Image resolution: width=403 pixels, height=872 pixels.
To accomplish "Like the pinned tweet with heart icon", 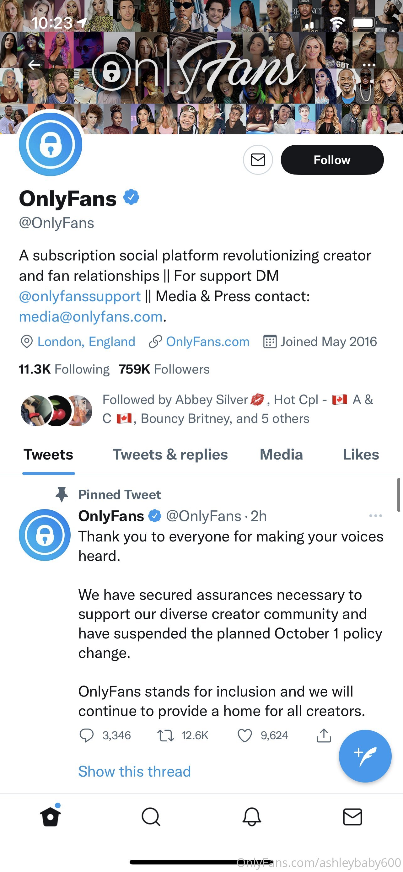I will coord(244,735).
